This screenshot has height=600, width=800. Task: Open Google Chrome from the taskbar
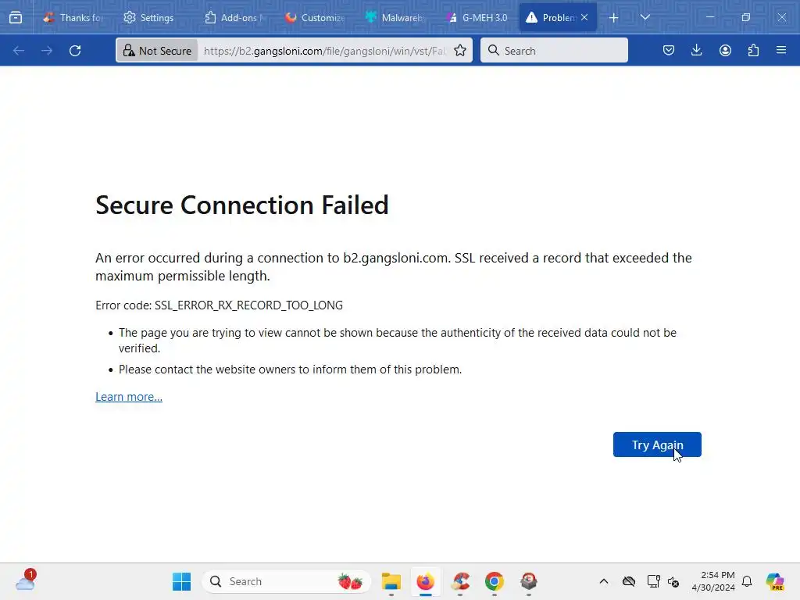point(494,581)
